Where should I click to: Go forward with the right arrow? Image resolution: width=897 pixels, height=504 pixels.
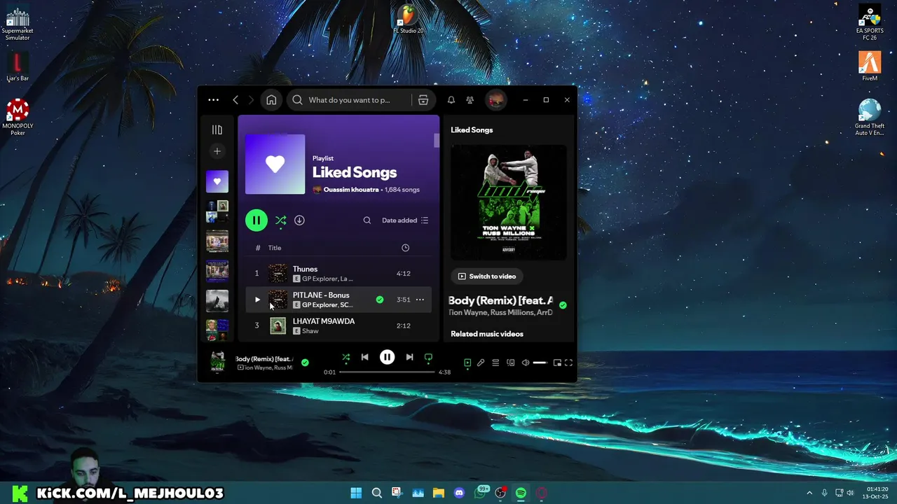click(251, 100)
